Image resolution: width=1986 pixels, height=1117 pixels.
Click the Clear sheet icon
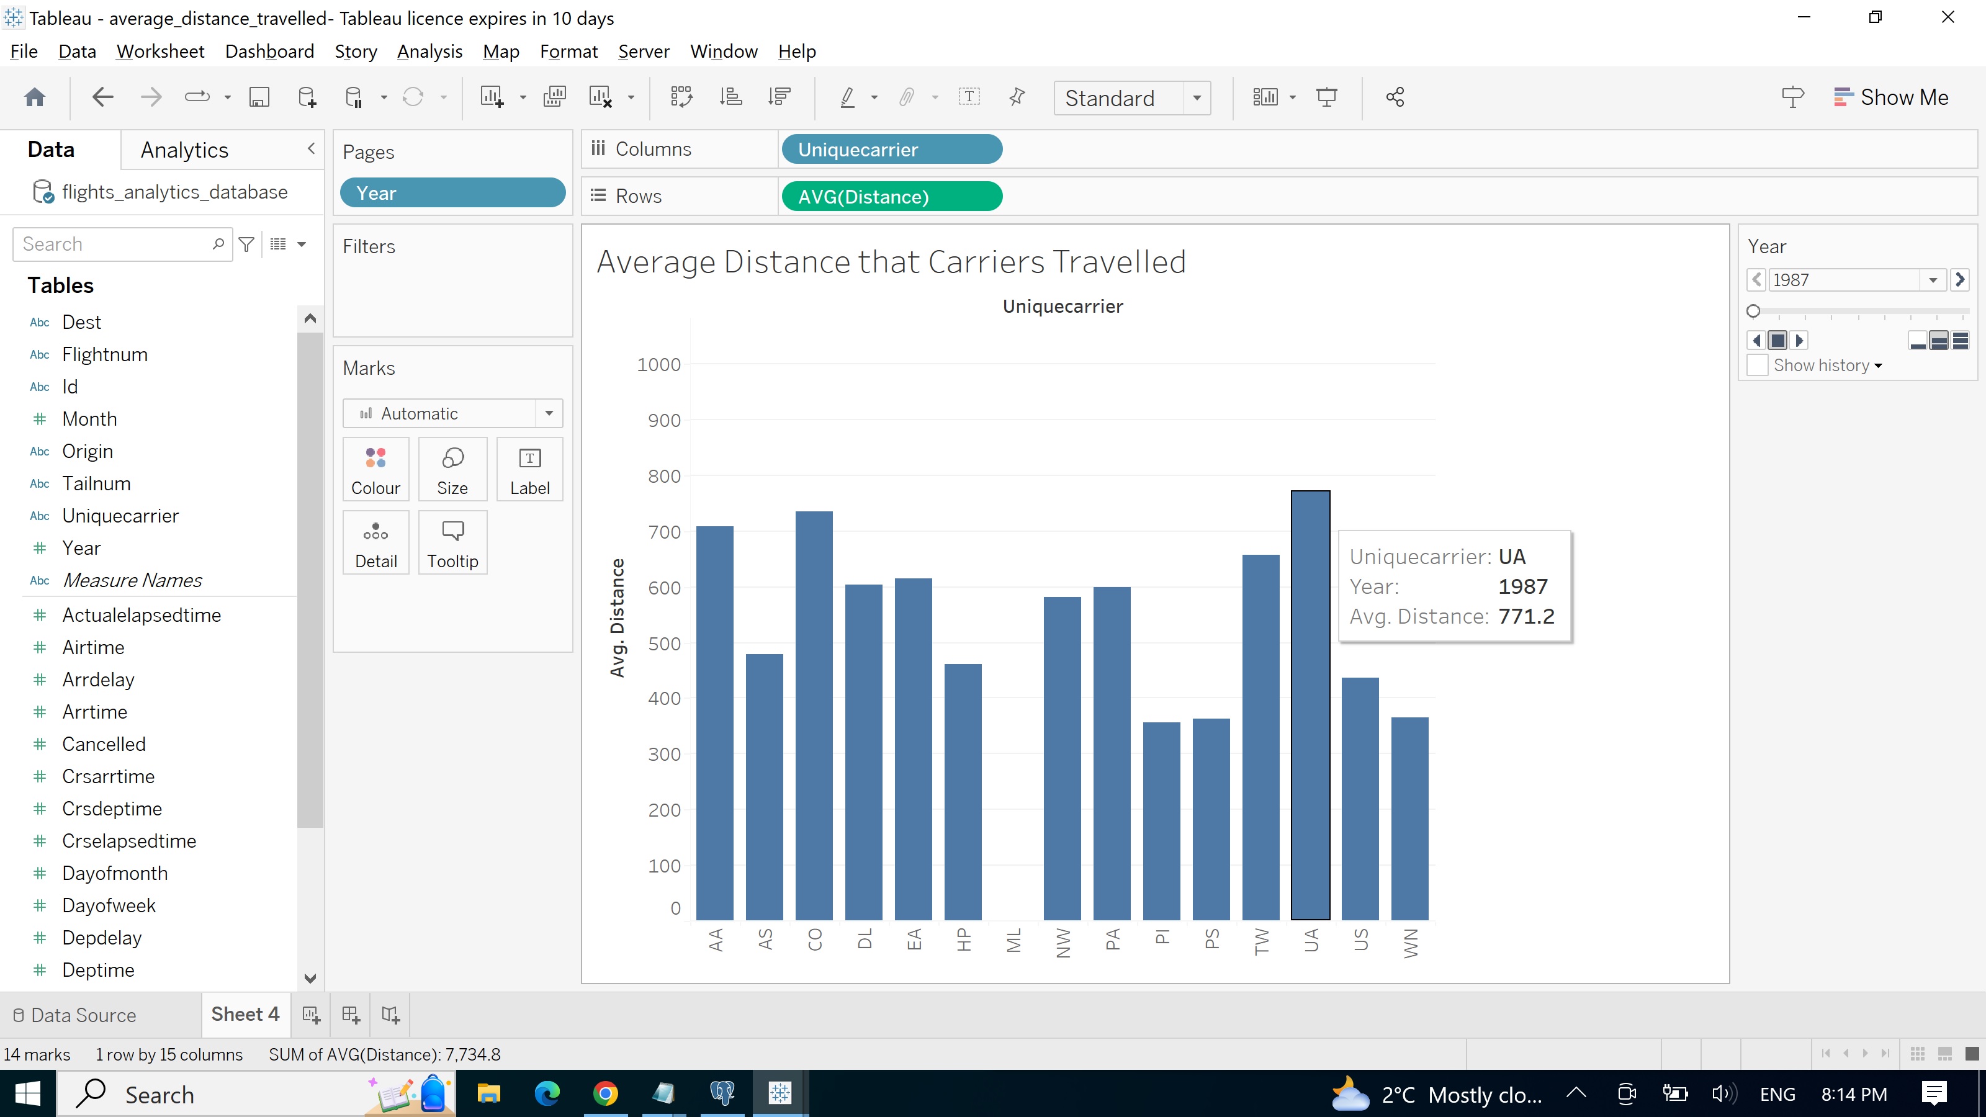pos(601,96)
